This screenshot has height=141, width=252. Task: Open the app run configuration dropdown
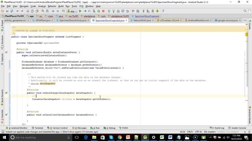pyautogui.click(x=72, y=11)
